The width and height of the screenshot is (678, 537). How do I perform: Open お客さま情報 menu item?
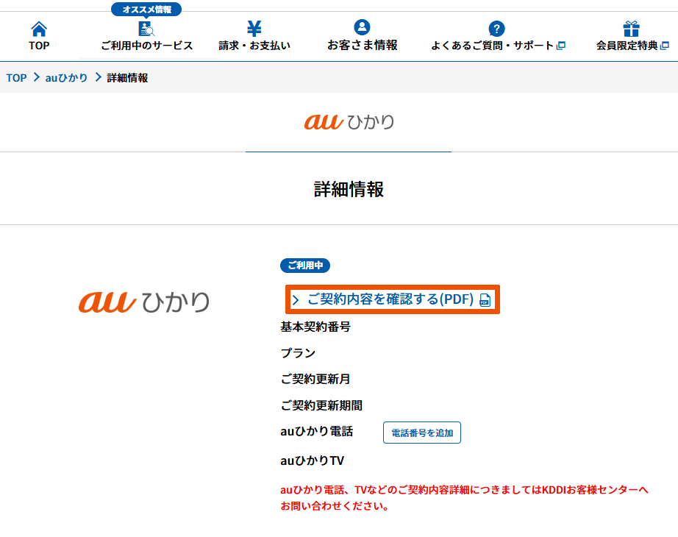(x=362, y=45)
